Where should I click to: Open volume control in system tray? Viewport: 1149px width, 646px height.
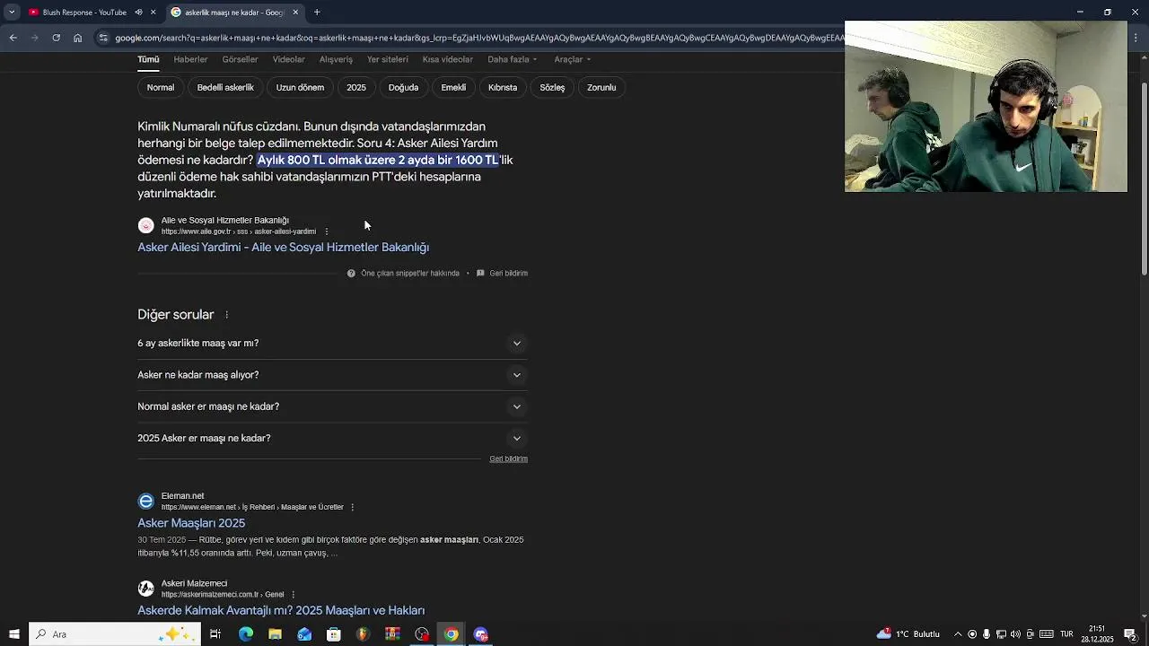1015,634
